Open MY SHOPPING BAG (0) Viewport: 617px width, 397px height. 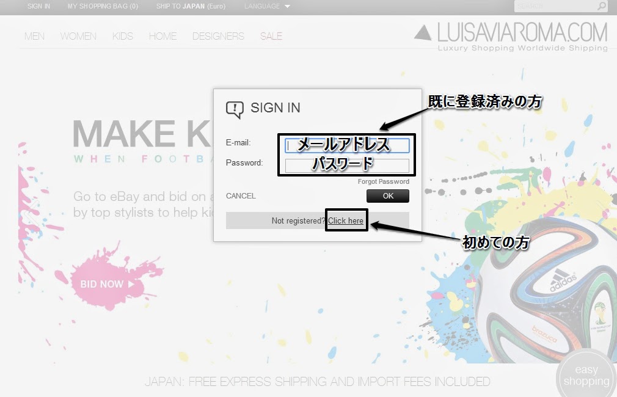pyautogui.click(x=103, y=6)
